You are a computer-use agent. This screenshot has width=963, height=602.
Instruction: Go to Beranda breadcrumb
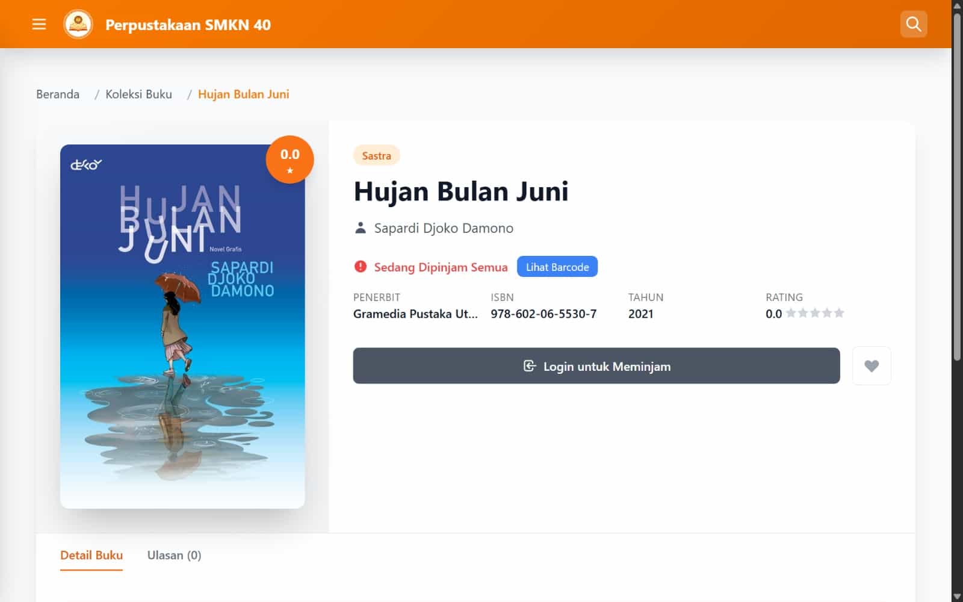point(58,94)
